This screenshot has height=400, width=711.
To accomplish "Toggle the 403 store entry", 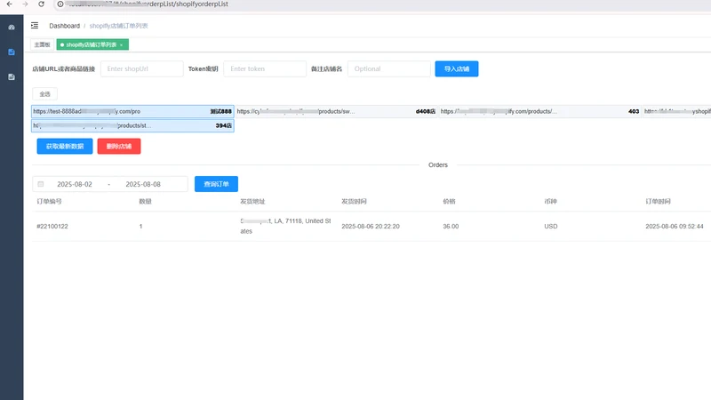I will [539, 111].
